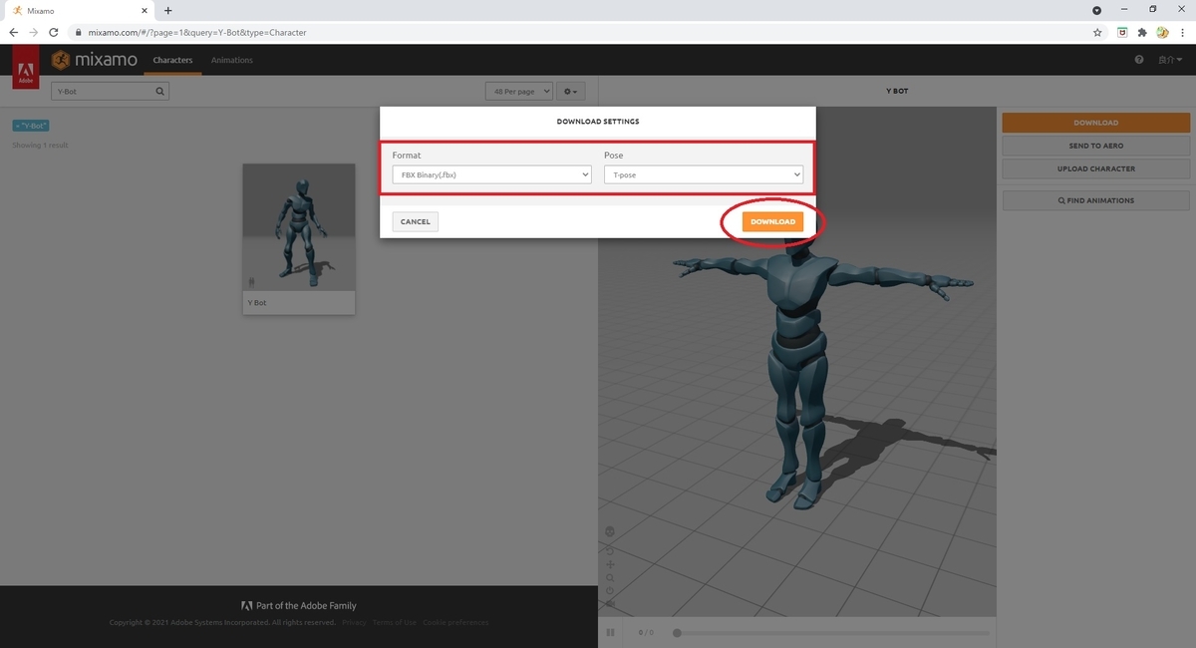Open the help question mark icon

[1139, 60]
